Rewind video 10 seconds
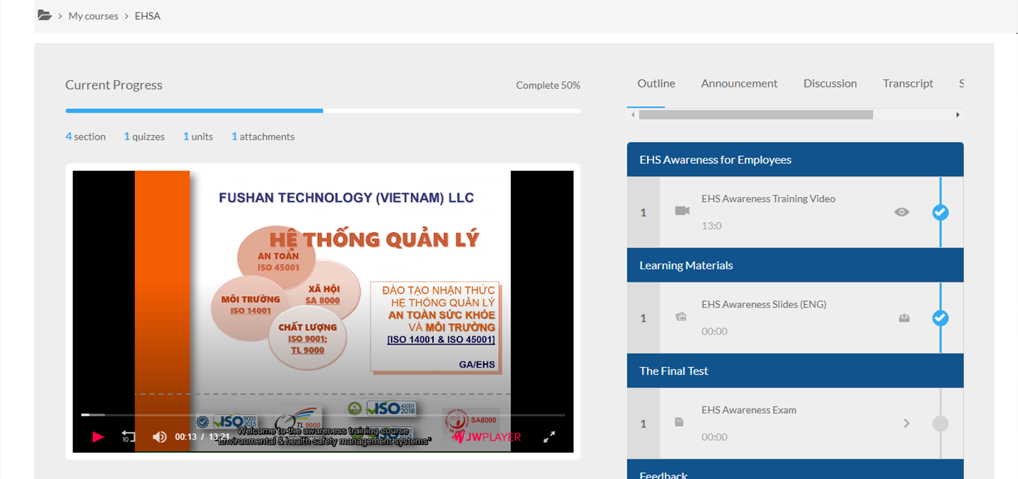1018x479 pixels. tap(128, 437)
